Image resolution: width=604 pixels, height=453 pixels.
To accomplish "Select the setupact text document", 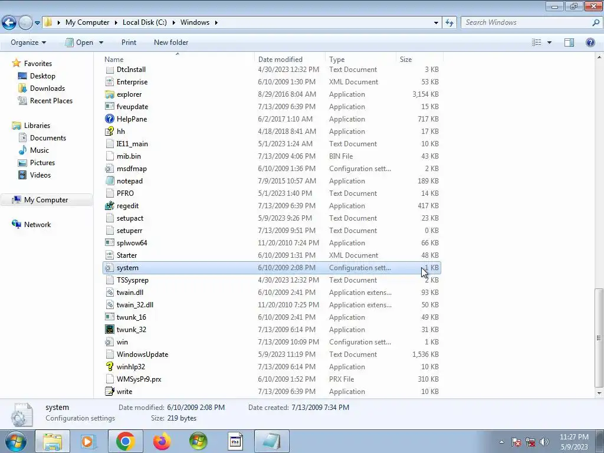I will pyautogui.click(x=130, y=218).
